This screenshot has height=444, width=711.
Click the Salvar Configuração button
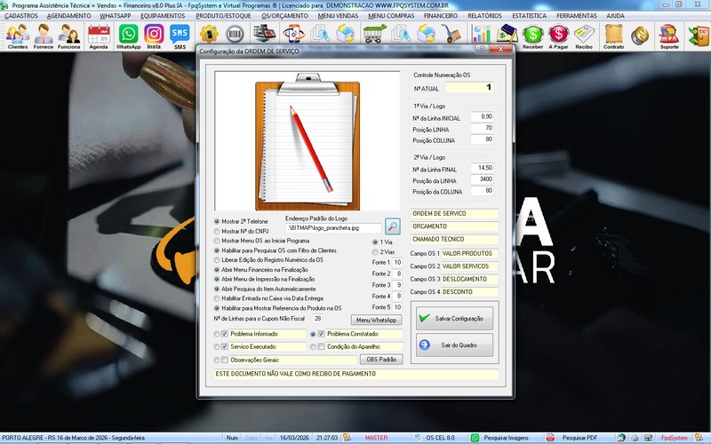(453, 318)
